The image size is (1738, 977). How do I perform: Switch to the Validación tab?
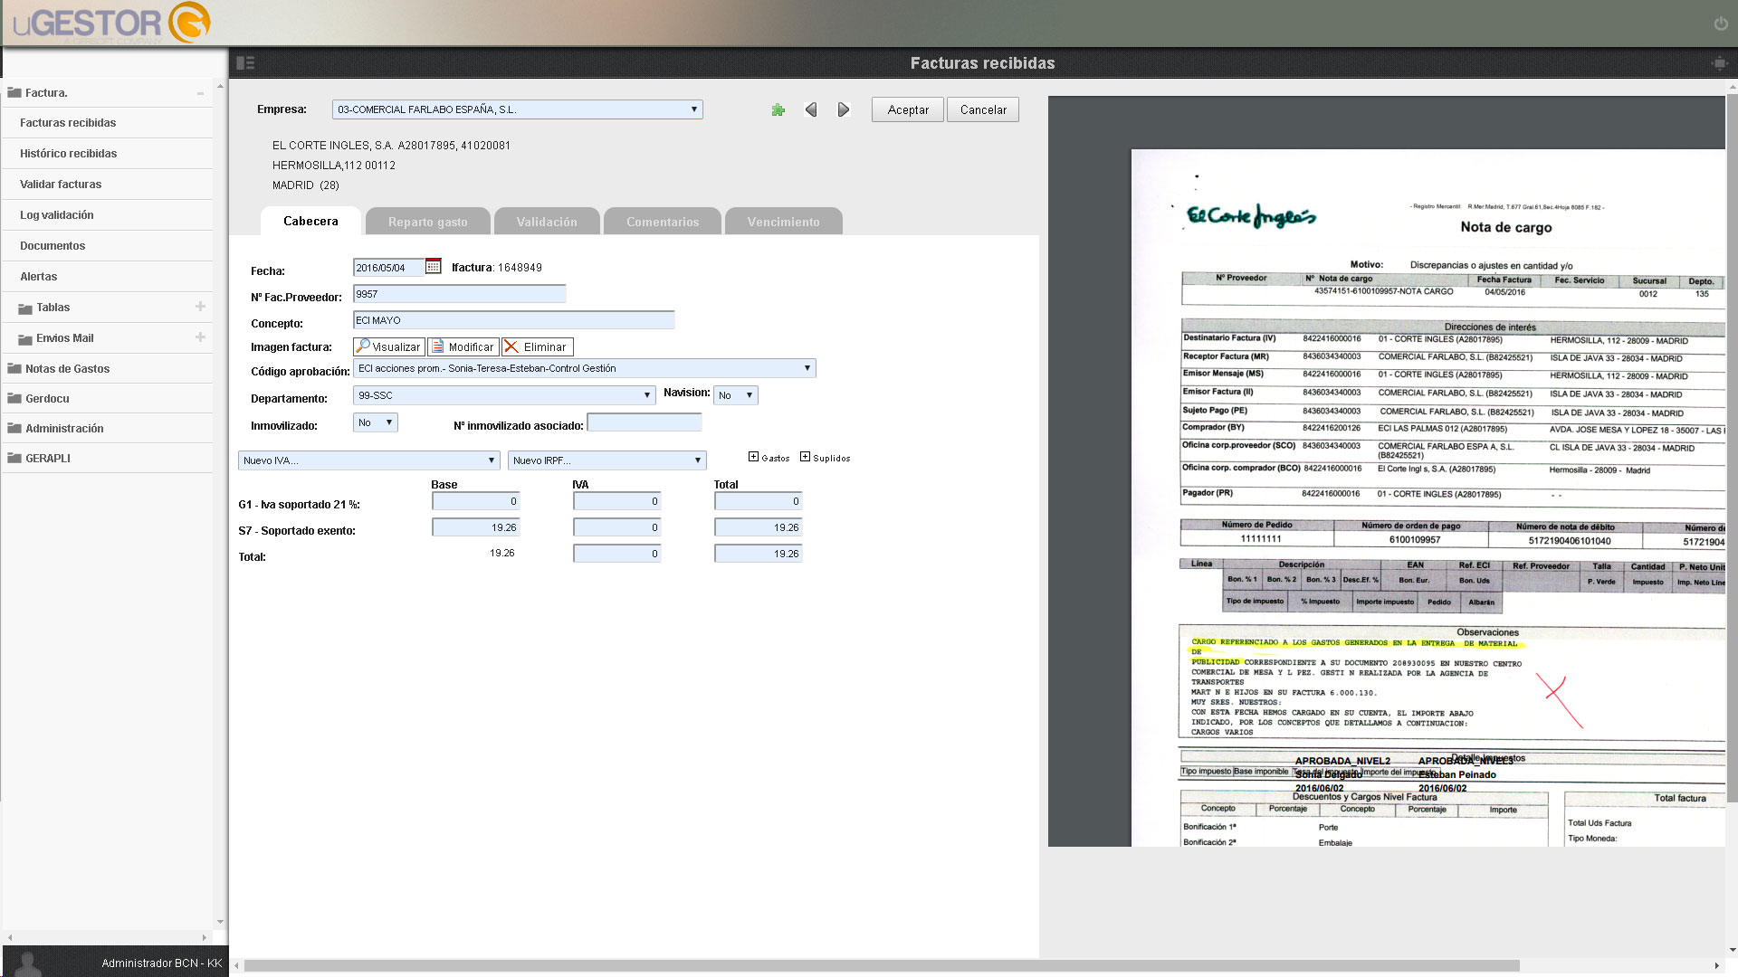(x=547, y=222)
